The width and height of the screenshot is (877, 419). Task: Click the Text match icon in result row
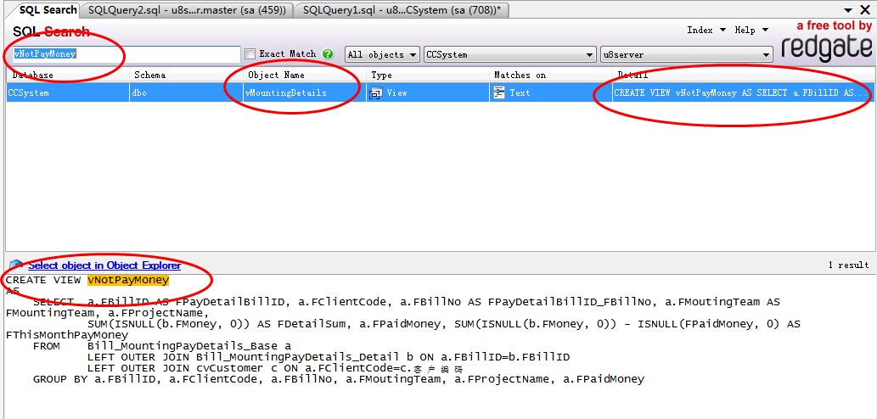(x=498, y=93)
